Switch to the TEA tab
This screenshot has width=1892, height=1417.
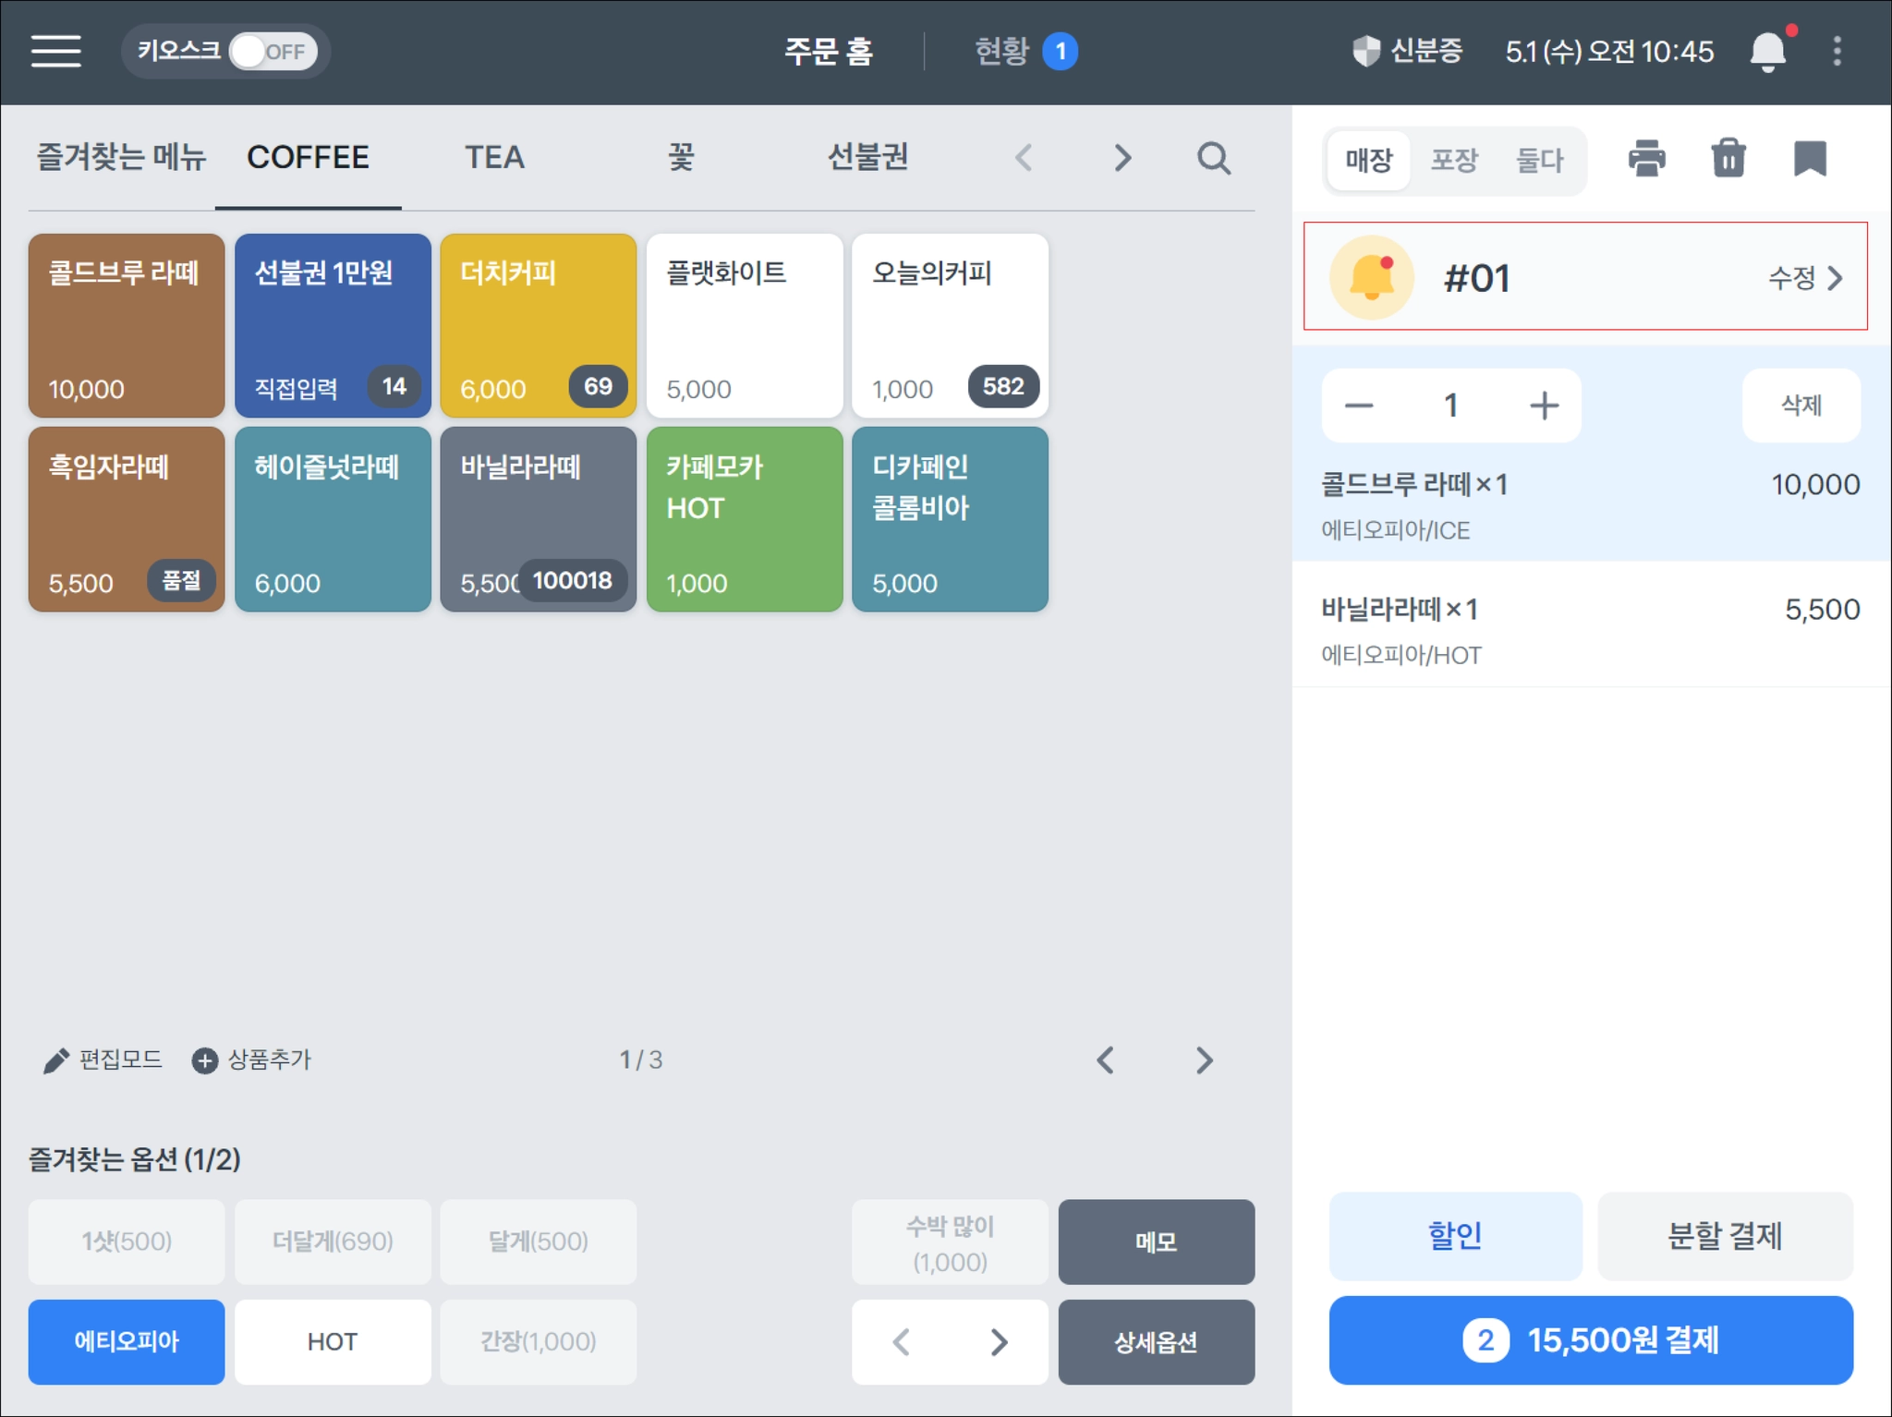click(494, 158)
